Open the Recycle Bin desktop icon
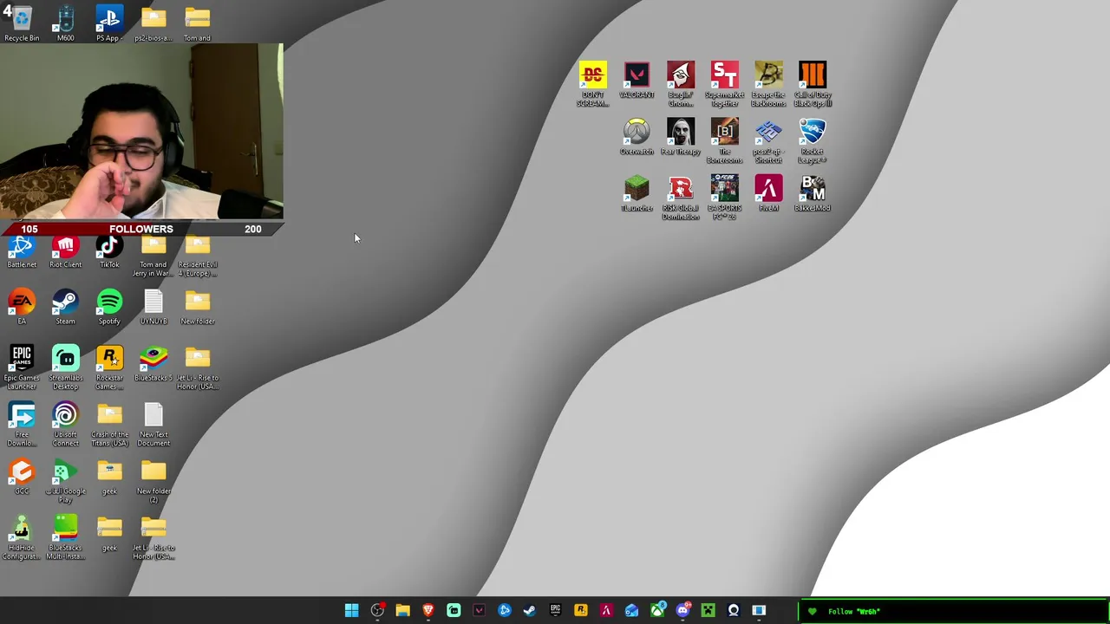 [22, 23]
